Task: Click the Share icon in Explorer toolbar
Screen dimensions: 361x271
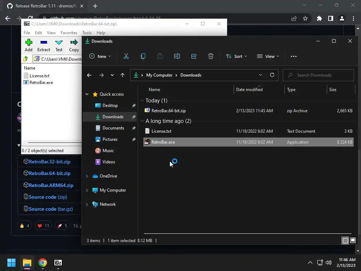Action: 194,56
